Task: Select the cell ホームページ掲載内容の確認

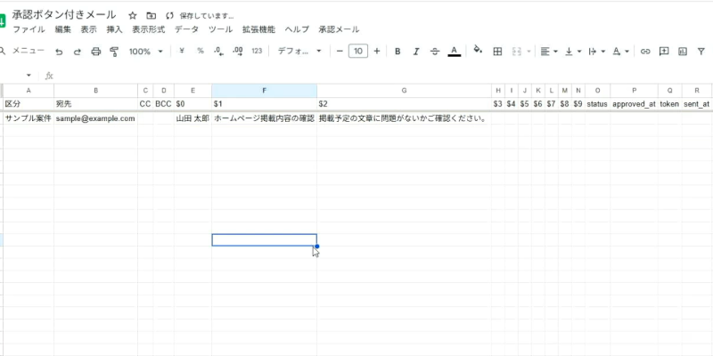Action: (264, 118)
